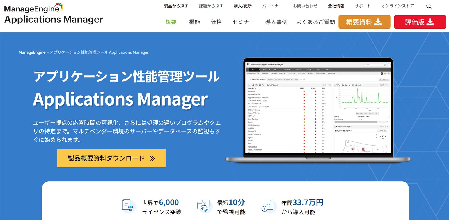The image size is (449, 220).
Task: Expand the 課題から探す menu
Action: pos(211,6)
